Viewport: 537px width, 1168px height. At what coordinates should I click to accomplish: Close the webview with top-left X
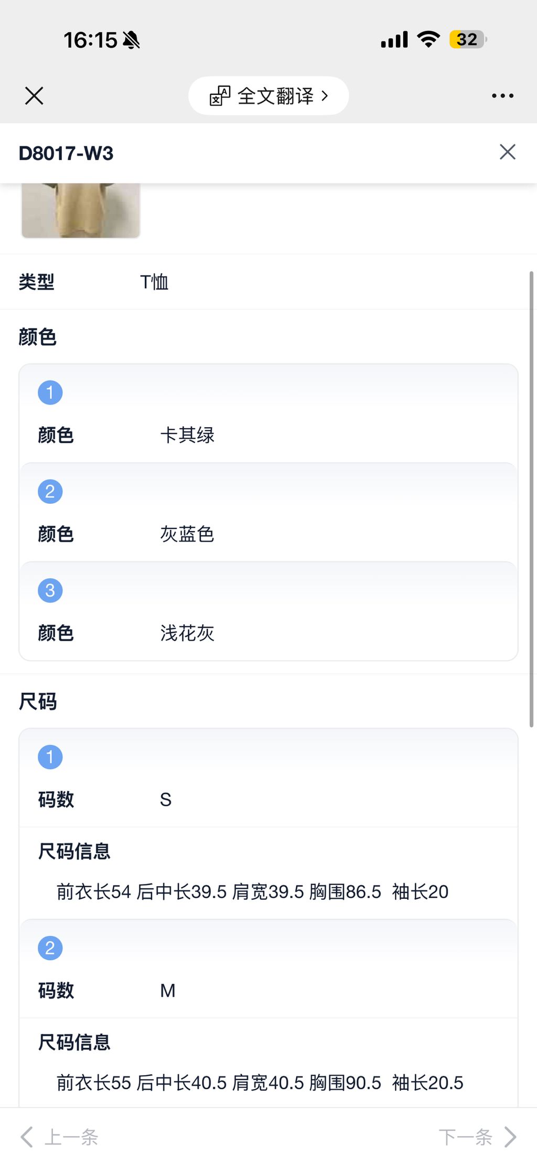click(34, 96)
